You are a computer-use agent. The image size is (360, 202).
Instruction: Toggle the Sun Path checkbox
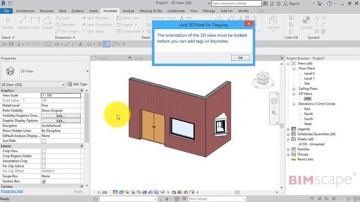[44, 141]
